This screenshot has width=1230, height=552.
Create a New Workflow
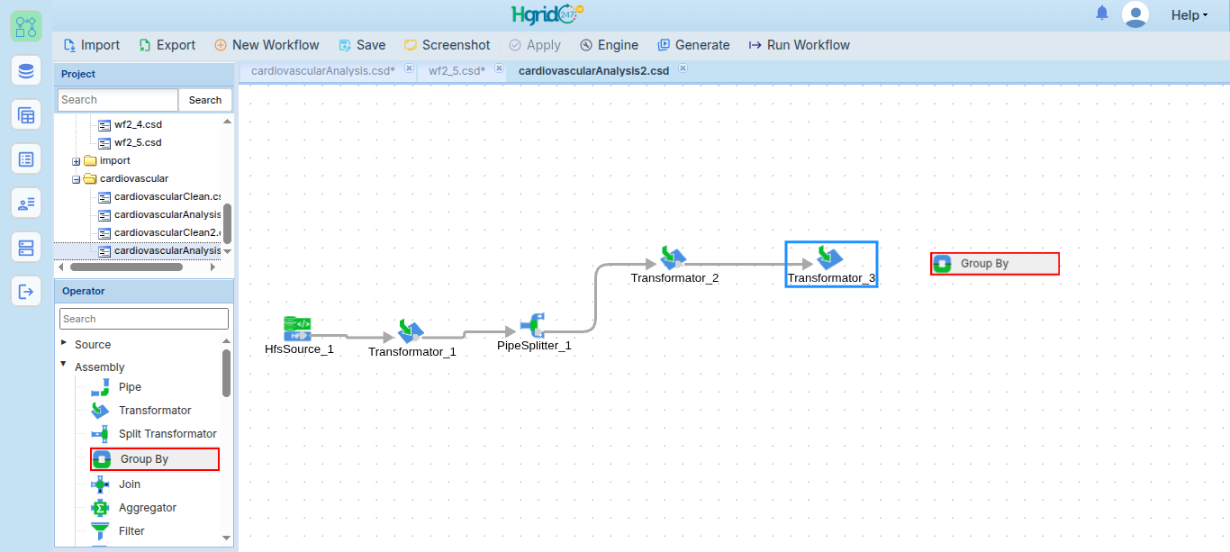click(267, 45)
